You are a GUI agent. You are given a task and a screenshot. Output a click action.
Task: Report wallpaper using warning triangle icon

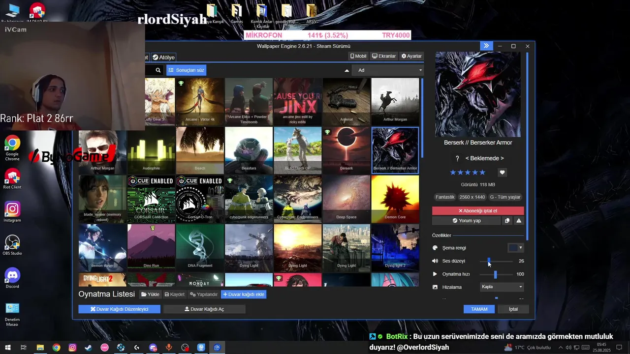pyautogui.click(x=519, y=221)
